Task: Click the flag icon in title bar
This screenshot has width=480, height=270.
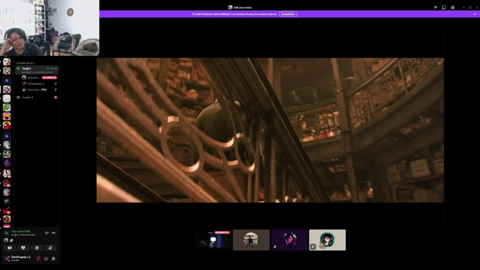Action: pos(435,7)
